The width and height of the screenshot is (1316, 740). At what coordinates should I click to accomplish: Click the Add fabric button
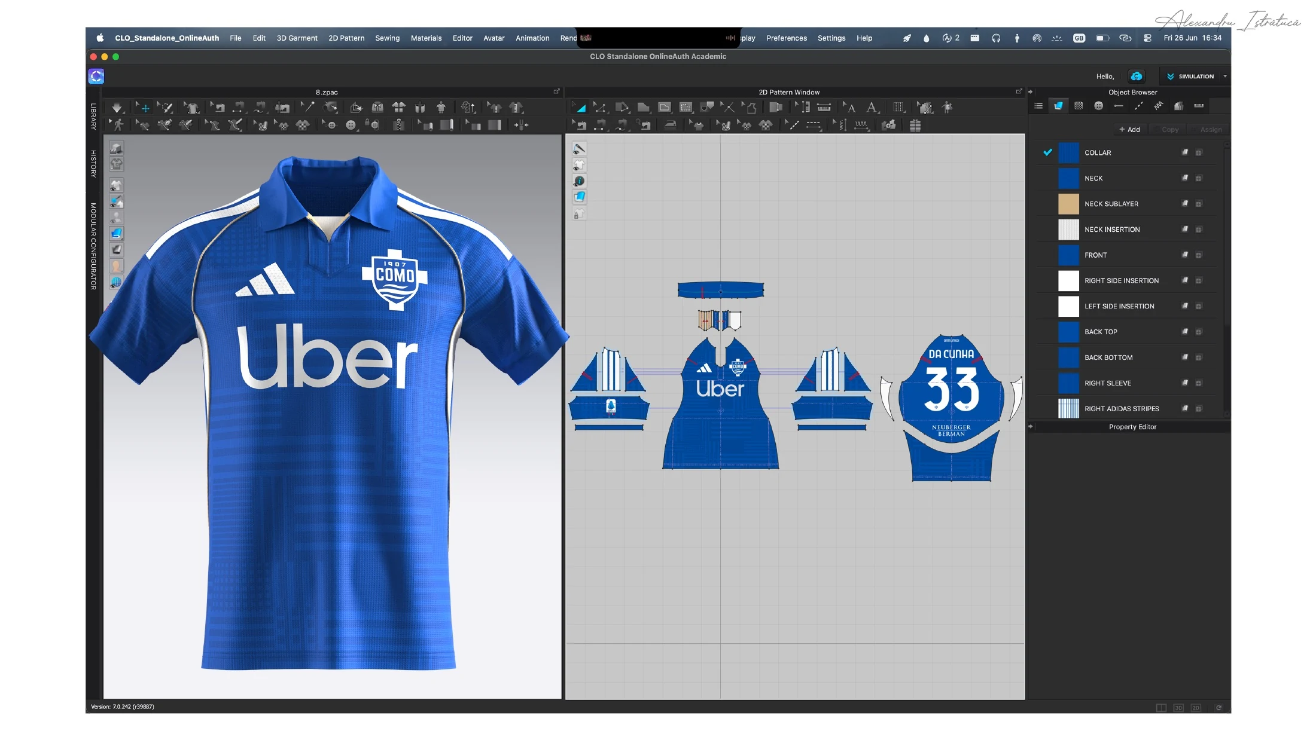coord(1129,129)
